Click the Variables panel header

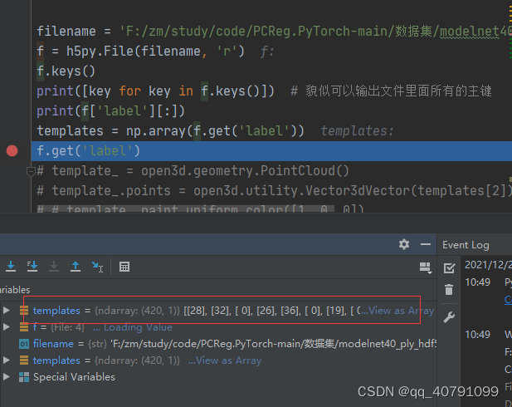[15, 290]
